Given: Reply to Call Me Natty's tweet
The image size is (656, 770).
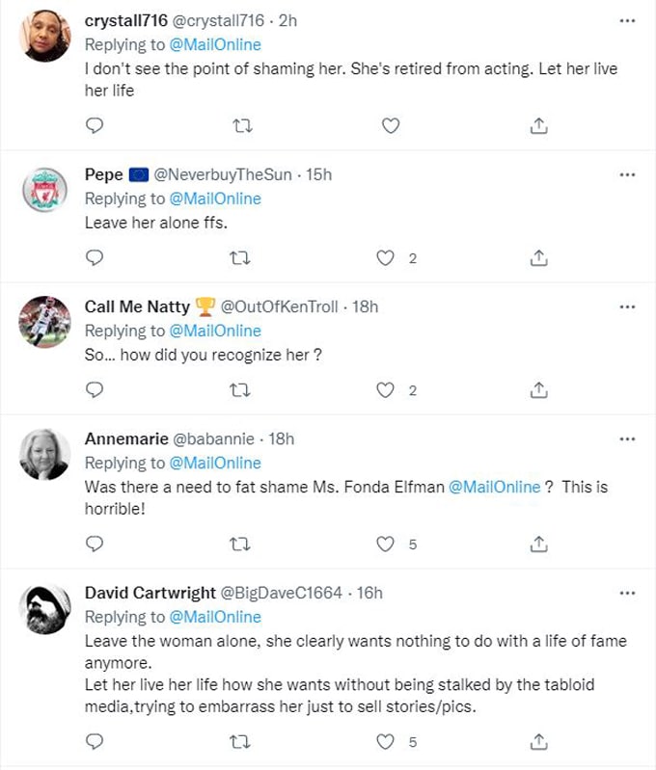Looking at the screenshot, I should coord(95,390).
